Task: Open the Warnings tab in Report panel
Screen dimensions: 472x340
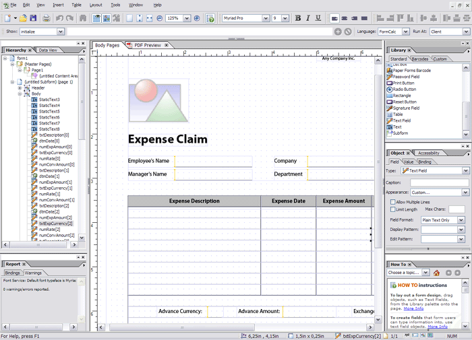Action: (x=33, y=273)
